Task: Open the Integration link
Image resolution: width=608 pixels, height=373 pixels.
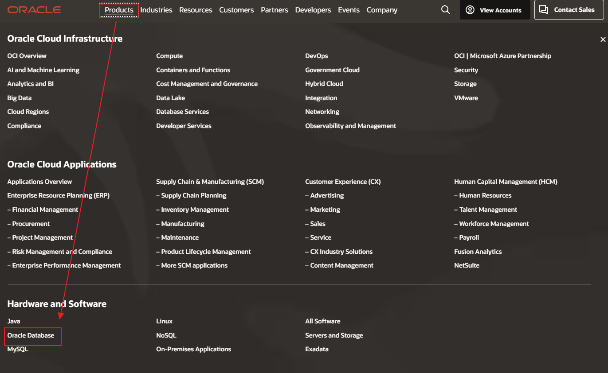Action: click(321, 98)
